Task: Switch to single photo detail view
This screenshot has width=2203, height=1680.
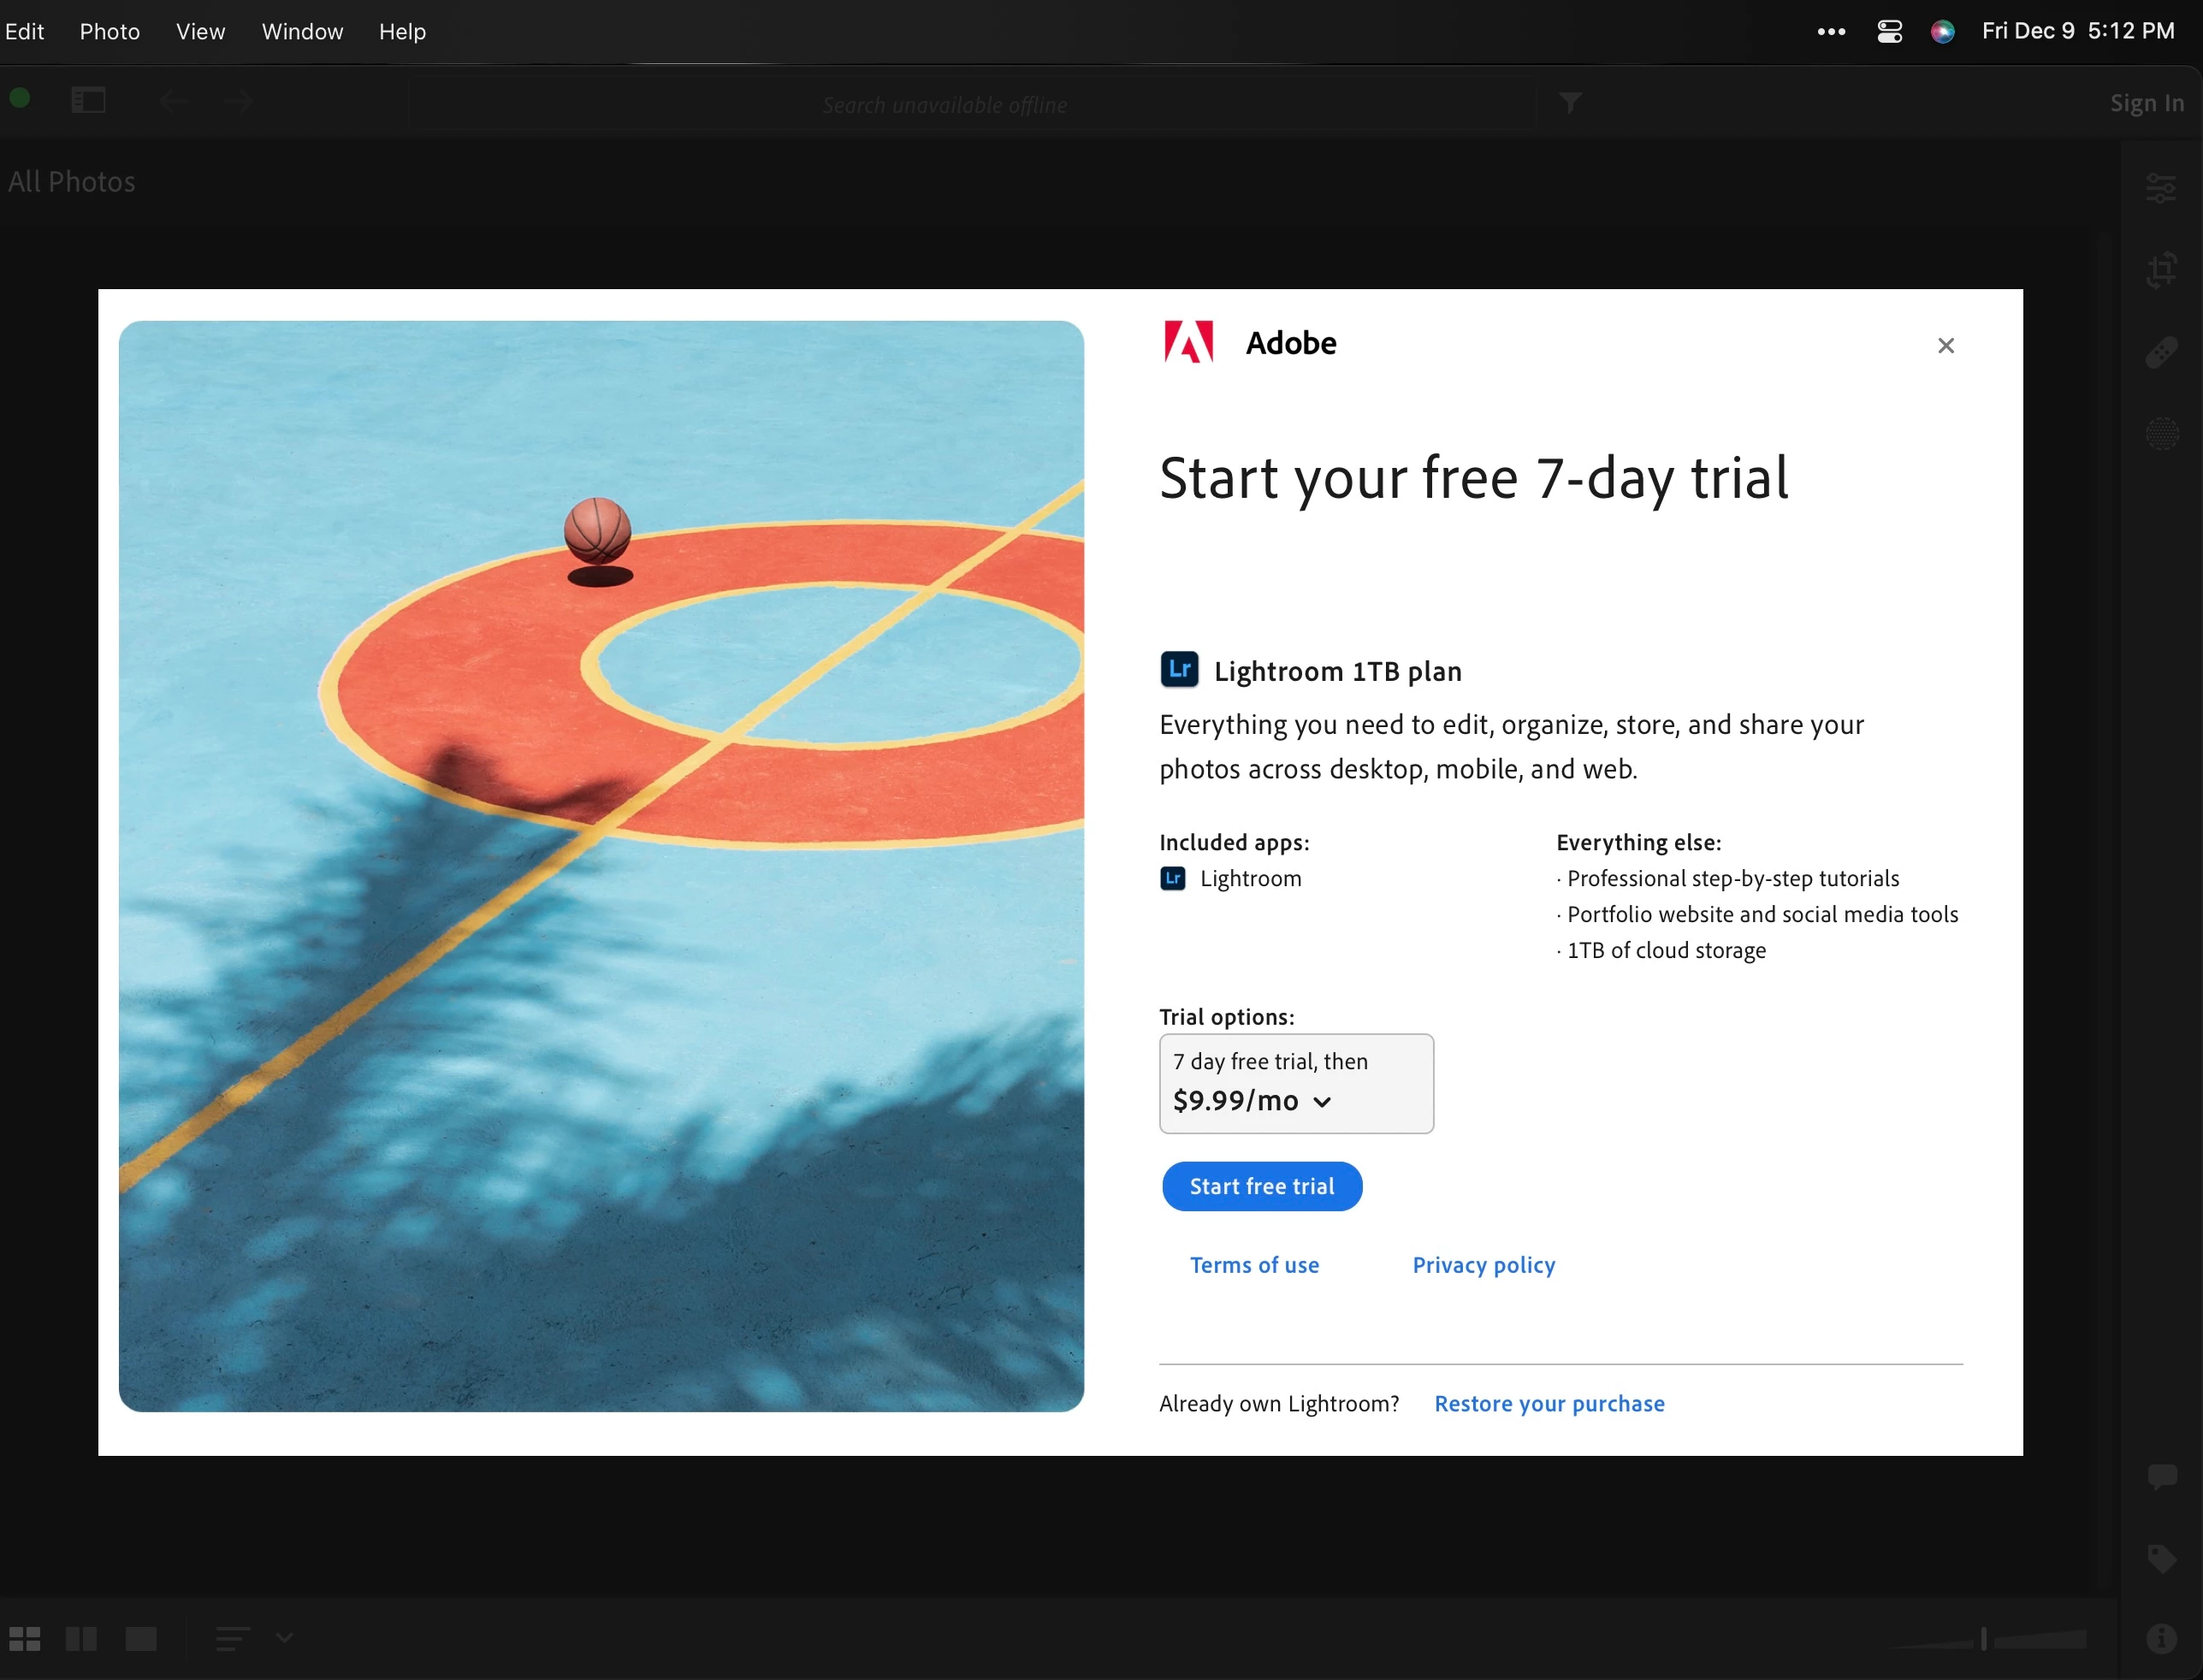Action: click(x=141, y=1638)
